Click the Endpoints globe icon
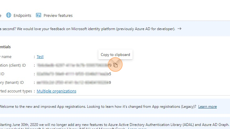Screen dimensions: 230x129 (x=9, y=15)
